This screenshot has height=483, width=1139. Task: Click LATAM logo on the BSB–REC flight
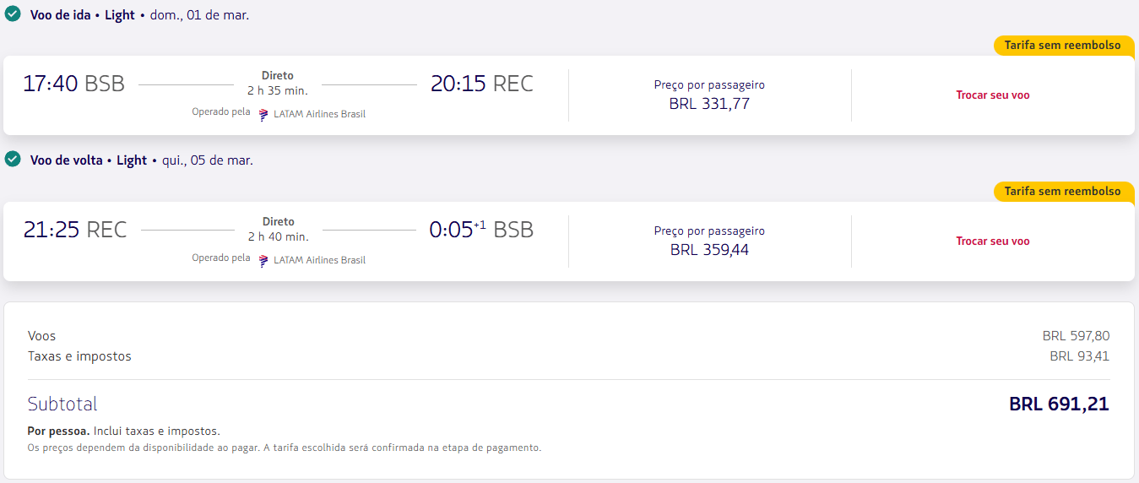[x=263, y=114]
